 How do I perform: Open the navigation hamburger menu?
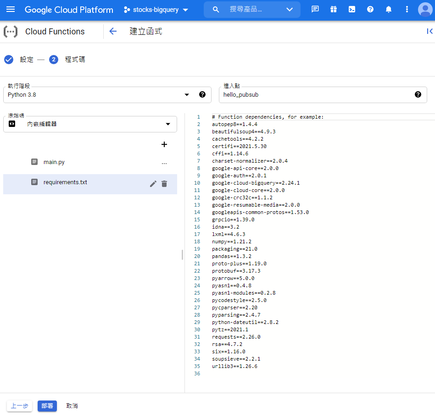tap(11, 9)
